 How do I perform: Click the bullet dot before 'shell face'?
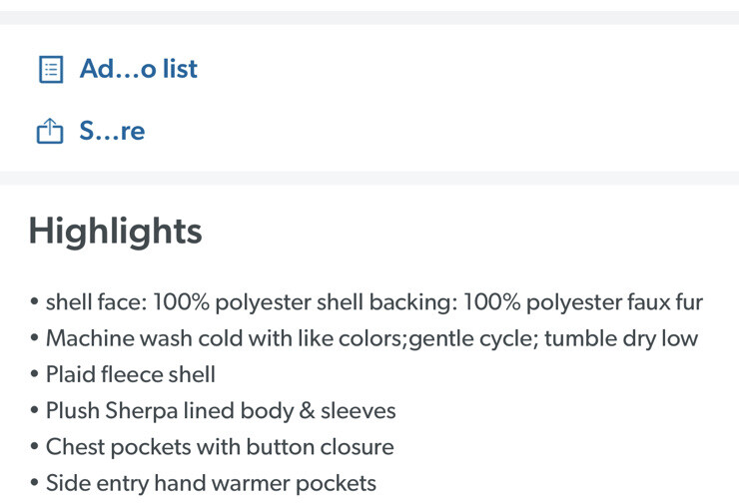pos(34,301)
